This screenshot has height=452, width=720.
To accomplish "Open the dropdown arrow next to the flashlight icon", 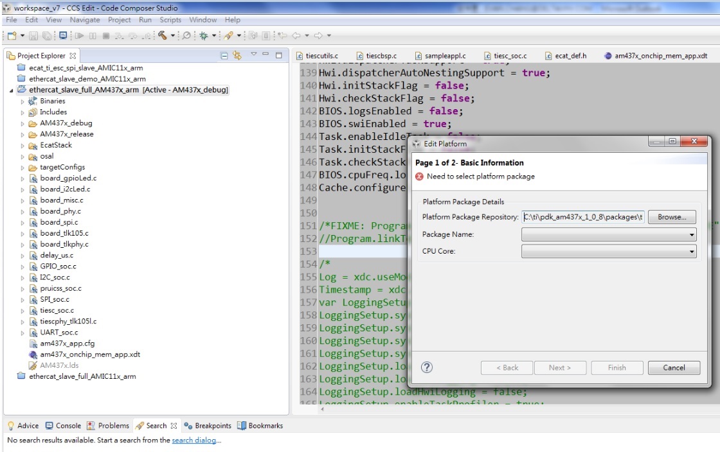I will [239, 36].
